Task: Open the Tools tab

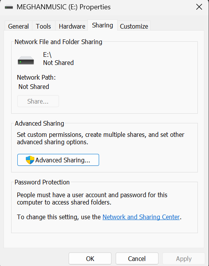Action: click(x=43, y=26)
